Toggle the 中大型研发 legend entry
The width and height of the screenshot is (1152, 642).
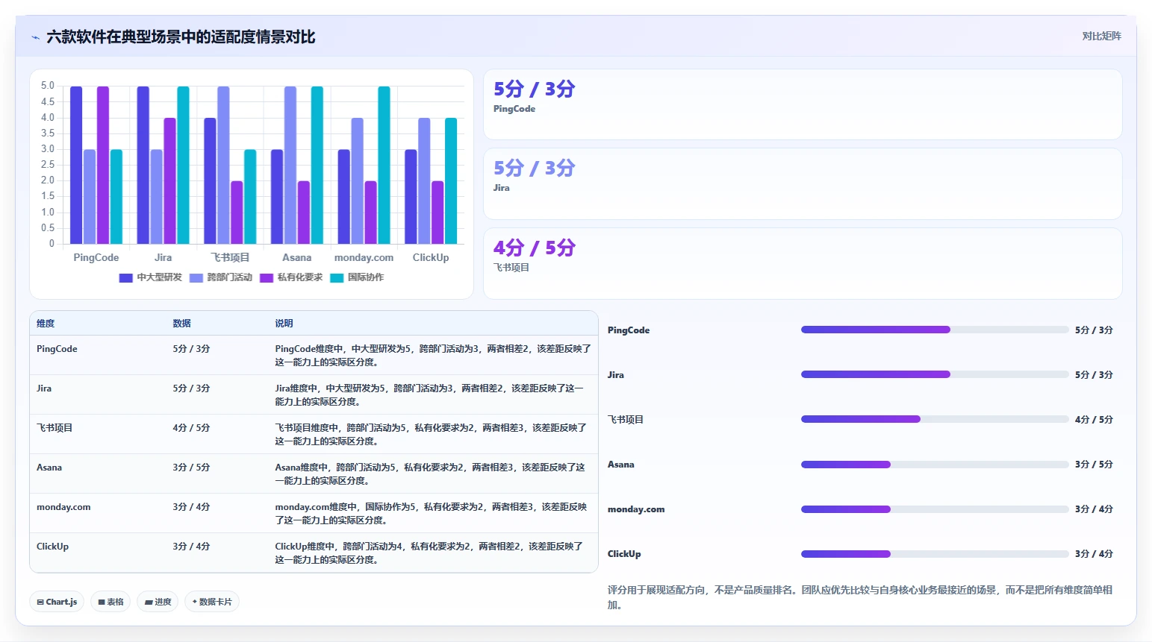151,277
